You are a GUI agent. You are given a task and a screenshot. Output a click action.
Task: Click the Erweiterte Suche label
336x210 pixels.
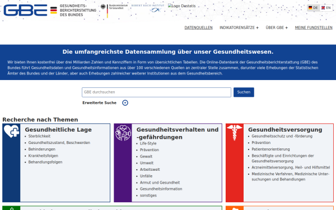click(x=99, y=103)
